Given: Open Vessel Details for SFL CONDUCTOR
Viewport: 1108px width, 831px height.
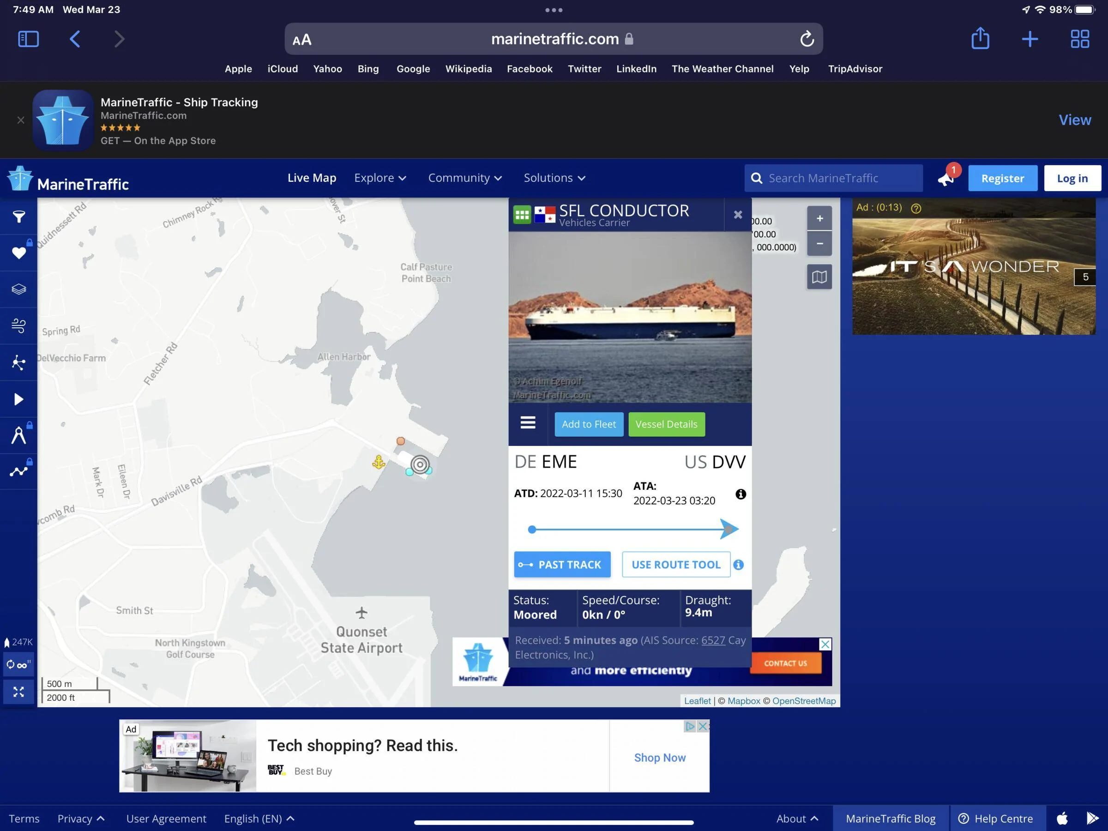Looking at the screenshot, I should tap(666, 424).
